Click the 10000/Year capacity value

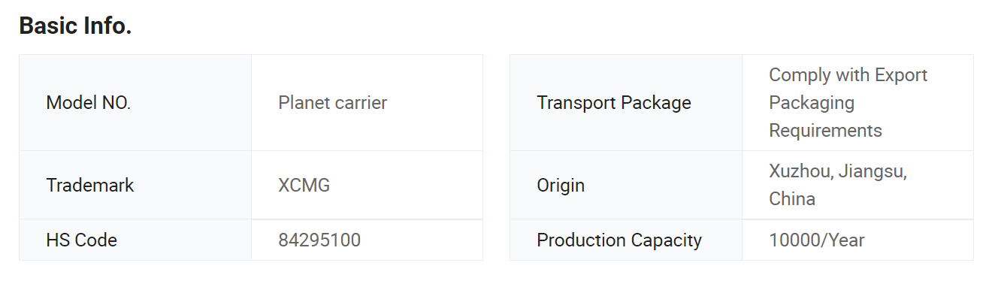pos(817,240)
